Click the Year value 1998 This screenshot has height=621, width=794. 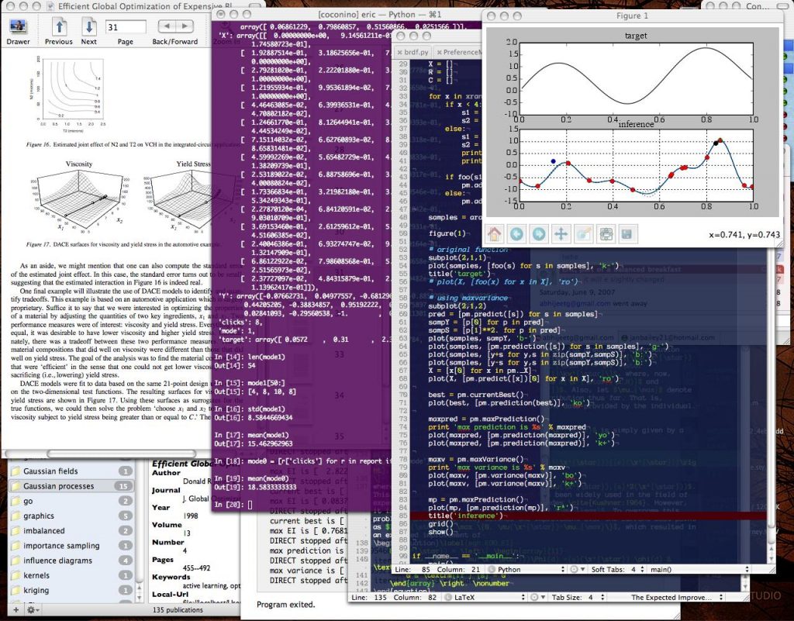pyautogui.click(x=191, y=516)
